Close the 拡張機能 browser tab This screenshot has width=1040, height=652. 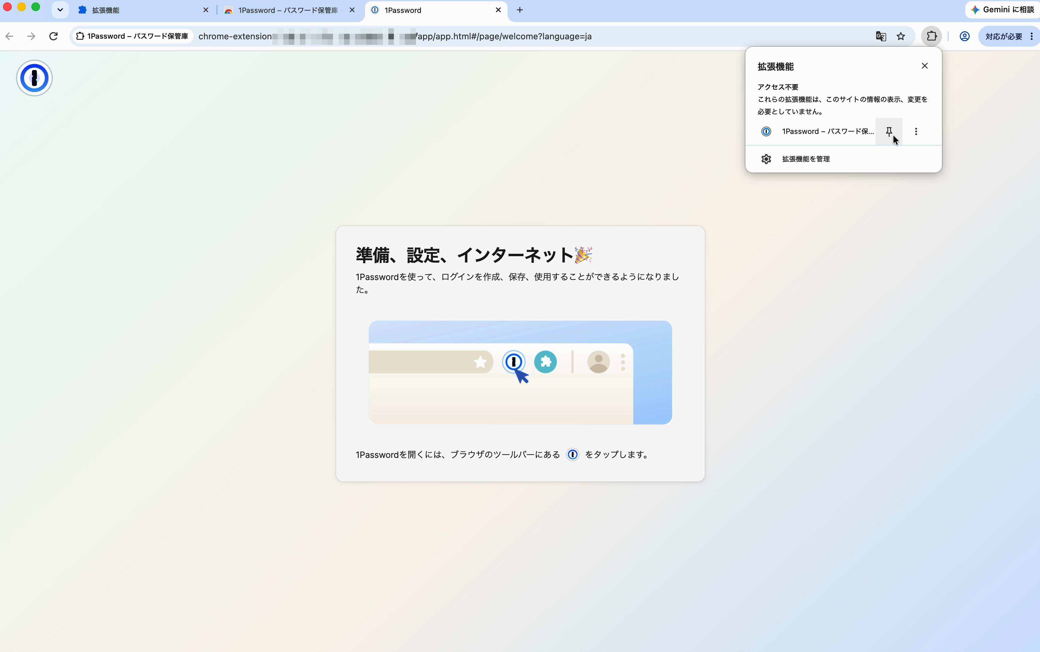tap(206, 10)
